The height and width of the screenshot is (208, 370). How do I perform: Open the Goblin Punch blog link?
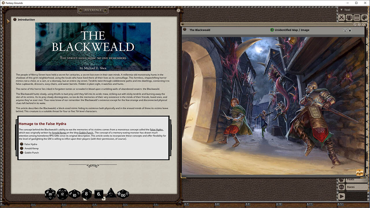86,133
